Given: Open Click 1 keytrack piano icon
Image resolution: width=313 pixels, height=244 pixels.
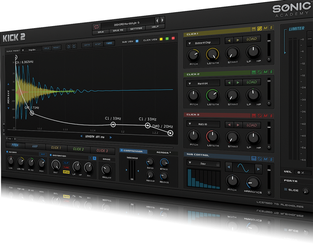Looking at the screenshot, I should coord(253,29).
